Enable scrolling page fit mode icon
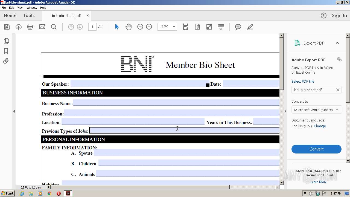The width and height of the screenshot is (350, 197). (185, 27)
